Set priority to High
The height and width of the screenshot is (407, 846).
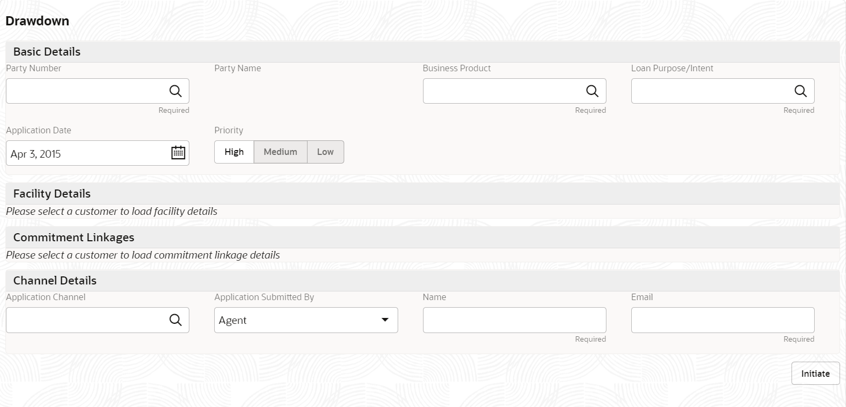234,152
